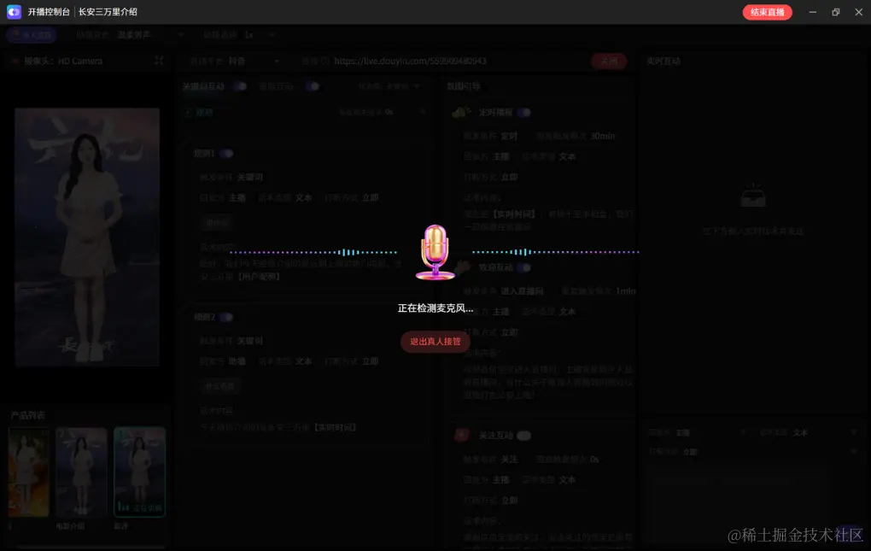Image resolution: width=871 pixels, height=551 pixels.
Task: Open the 抖音 platform dropdown
Action: (254, 61)
